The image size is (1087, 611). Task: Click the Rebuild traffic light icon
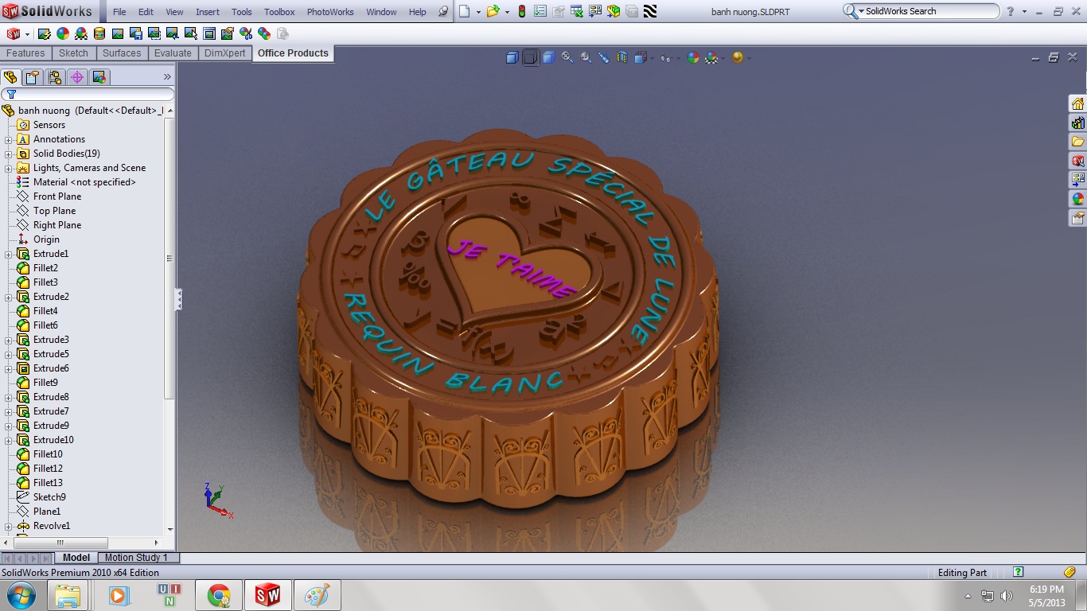(x=522, y=11)
